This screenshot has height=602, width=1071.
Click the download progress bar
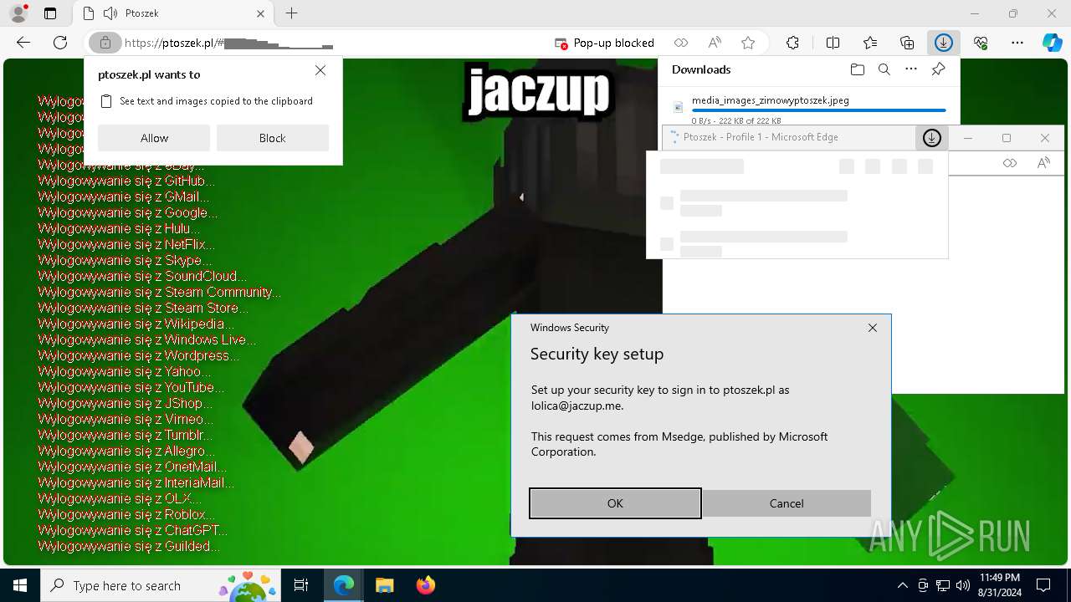tap(819, 110)
